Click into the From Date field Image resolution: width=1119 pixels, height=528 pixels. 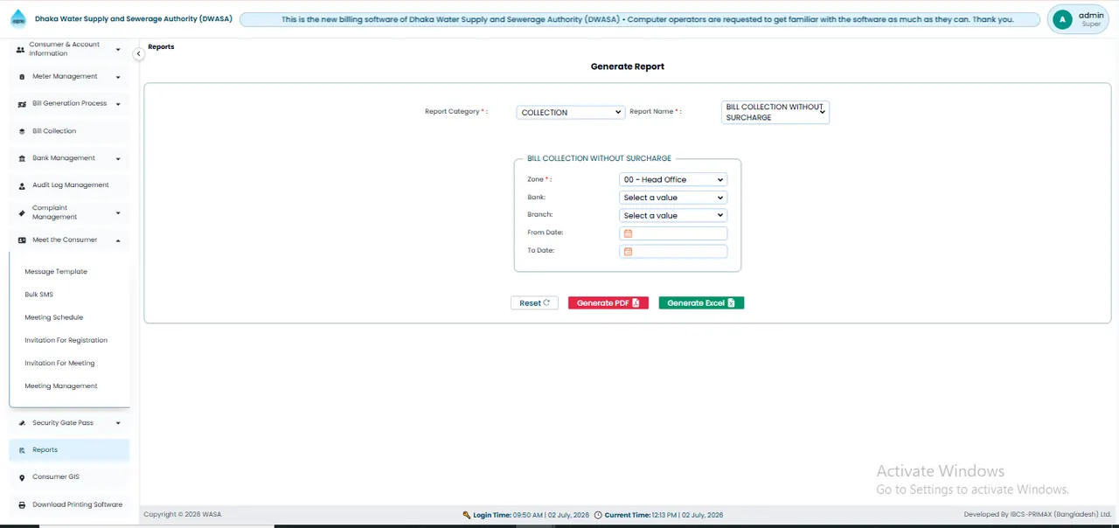click(673, 233)
